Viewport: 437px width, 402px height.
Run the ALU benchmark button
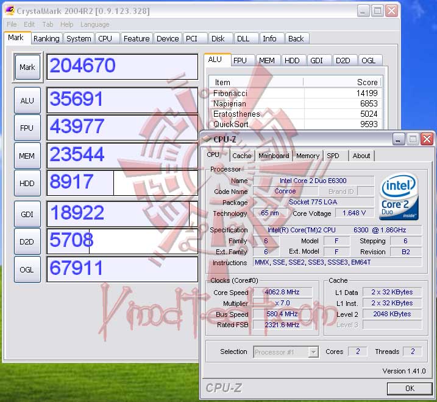coord(27,100)
